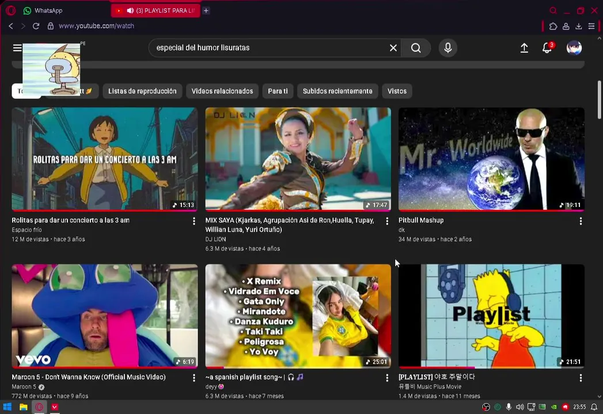
Task: Open Opera downloads icon
Action: coord(578,26)
